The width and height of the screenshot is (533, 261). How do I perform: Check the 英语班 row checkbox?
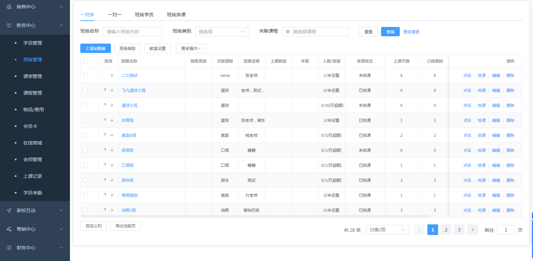[85, 150]
